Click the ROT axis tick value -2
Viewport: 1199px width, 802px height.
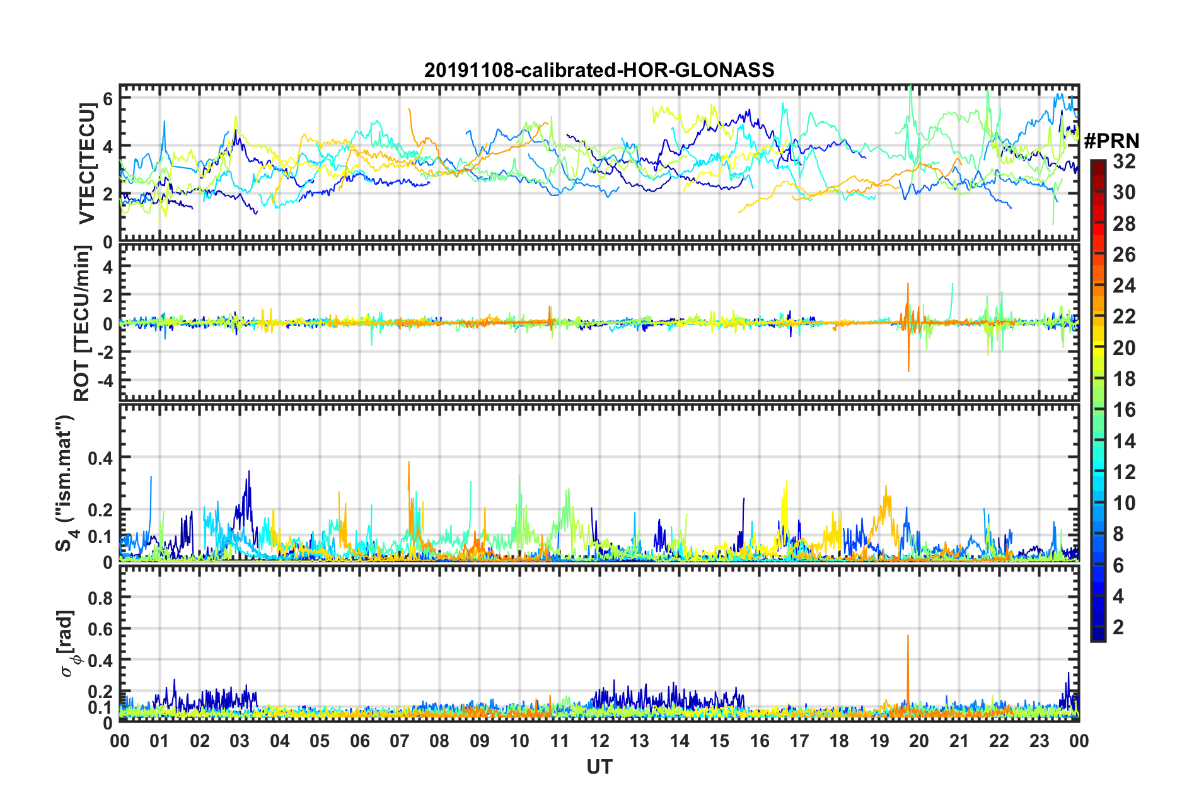pos(104,352)
